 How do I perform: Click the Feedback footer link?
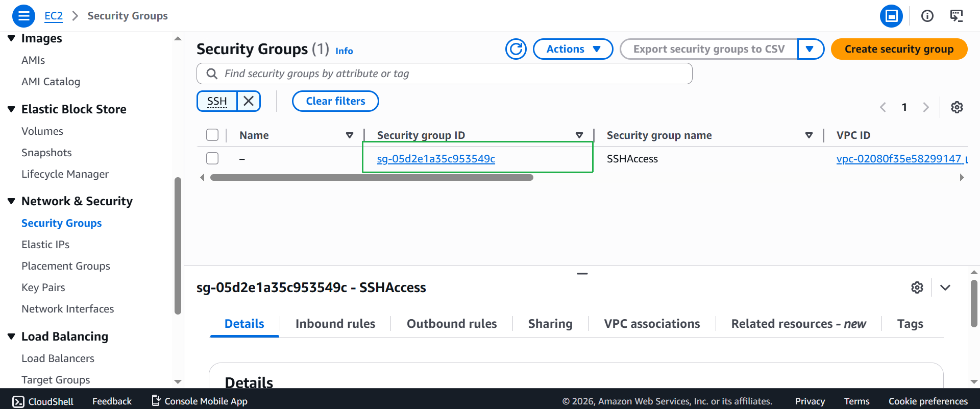tap(112, 401)
